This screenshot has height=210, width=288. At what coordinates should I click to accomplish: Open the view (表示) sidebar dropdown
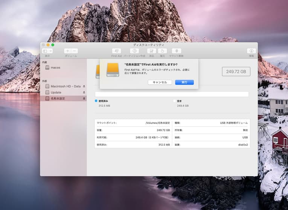[x=47, y=51]
